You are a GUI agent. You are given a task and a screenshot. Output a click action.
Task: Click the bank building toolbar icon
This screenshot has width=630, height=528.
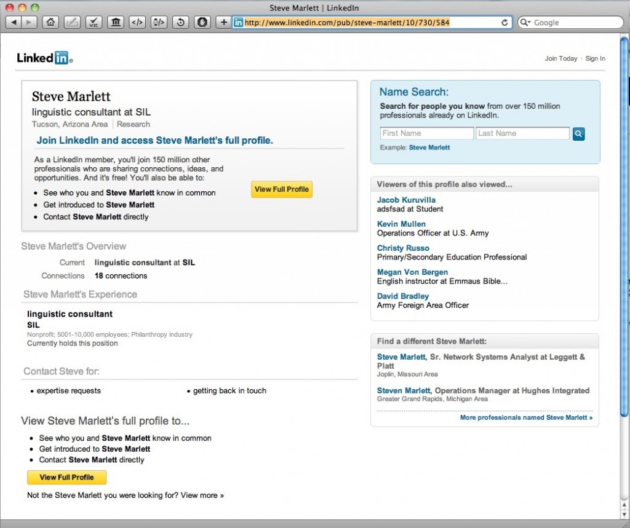tap(116, 22)
